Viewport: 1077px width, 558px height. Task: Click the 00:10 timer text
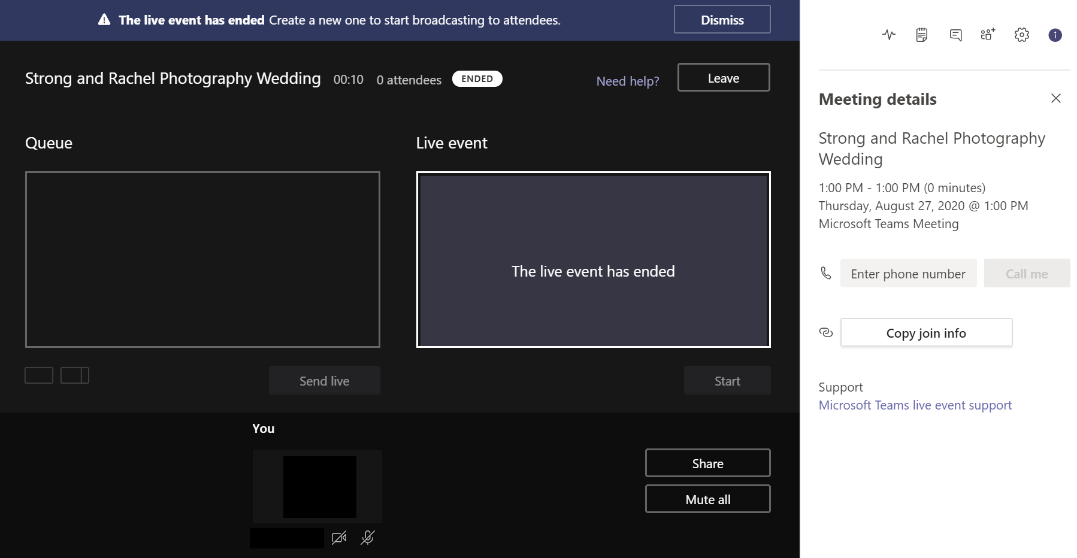click(349, 80)
